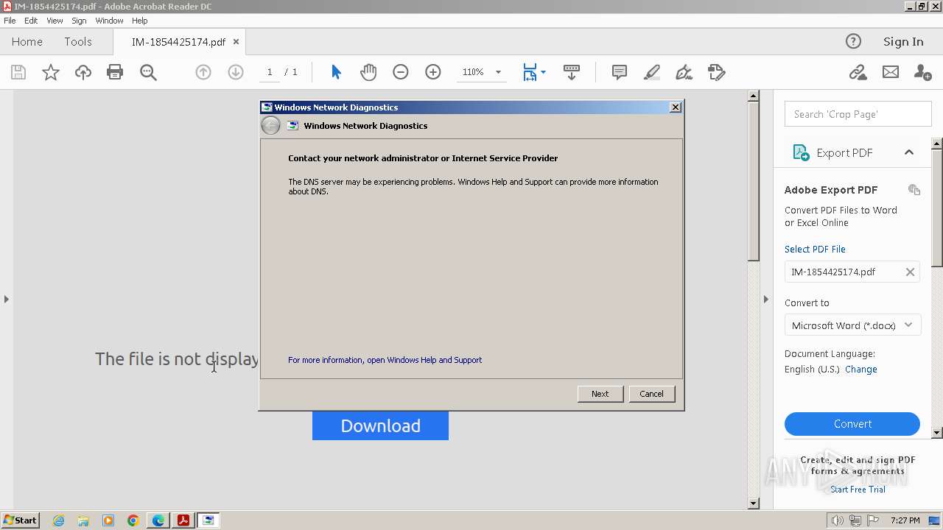
Task: Click the right panel scroll down arrow
Action: (937, 433)
